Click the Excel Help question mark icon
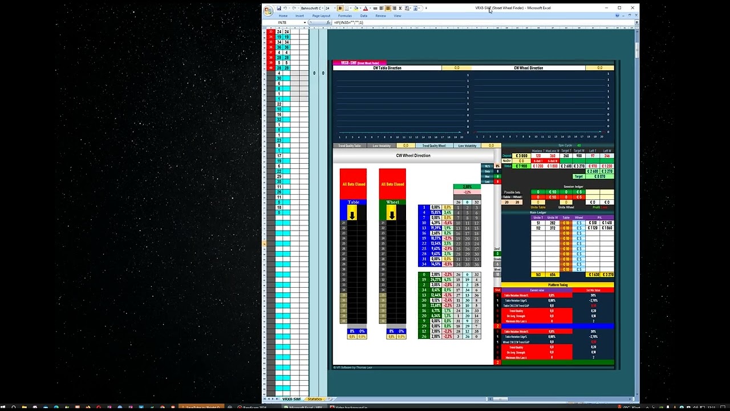Viewport: 730px width, 411px height. click(617, 15)
